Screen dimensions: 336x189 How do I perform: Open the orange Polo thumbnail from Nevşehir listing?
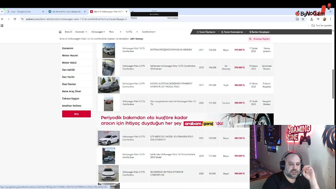108,103
